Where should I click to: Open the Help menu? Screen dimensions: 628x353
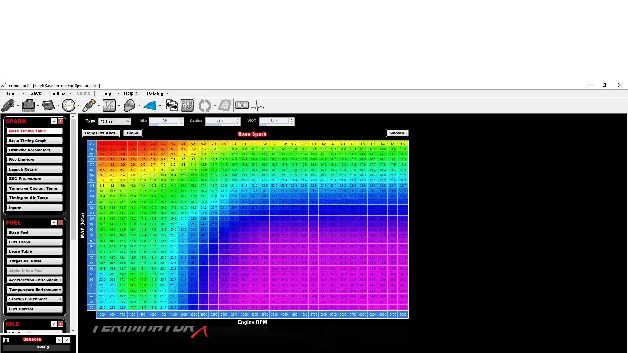(106, 93)
